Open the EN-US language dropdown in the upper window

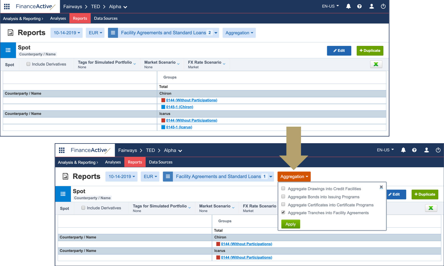(x=330, y=6)
